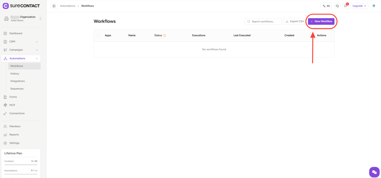Open notifications bell icon

pyautogui.click(x=345, y=6)
